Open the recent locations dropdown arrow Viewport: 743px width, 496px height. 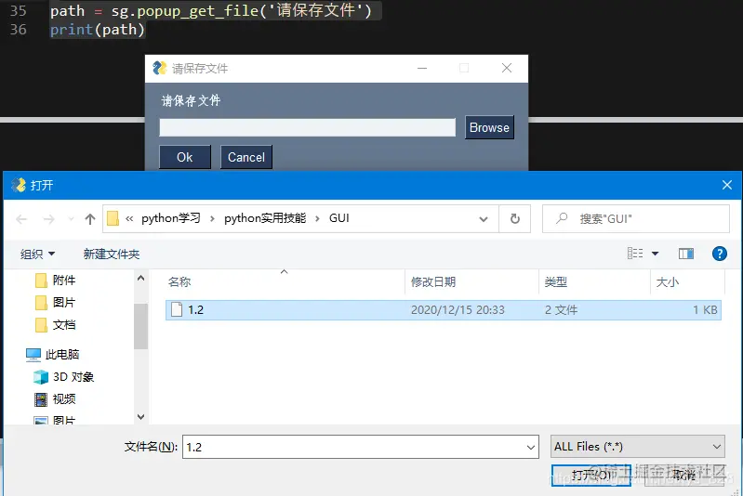coord(71,218)
